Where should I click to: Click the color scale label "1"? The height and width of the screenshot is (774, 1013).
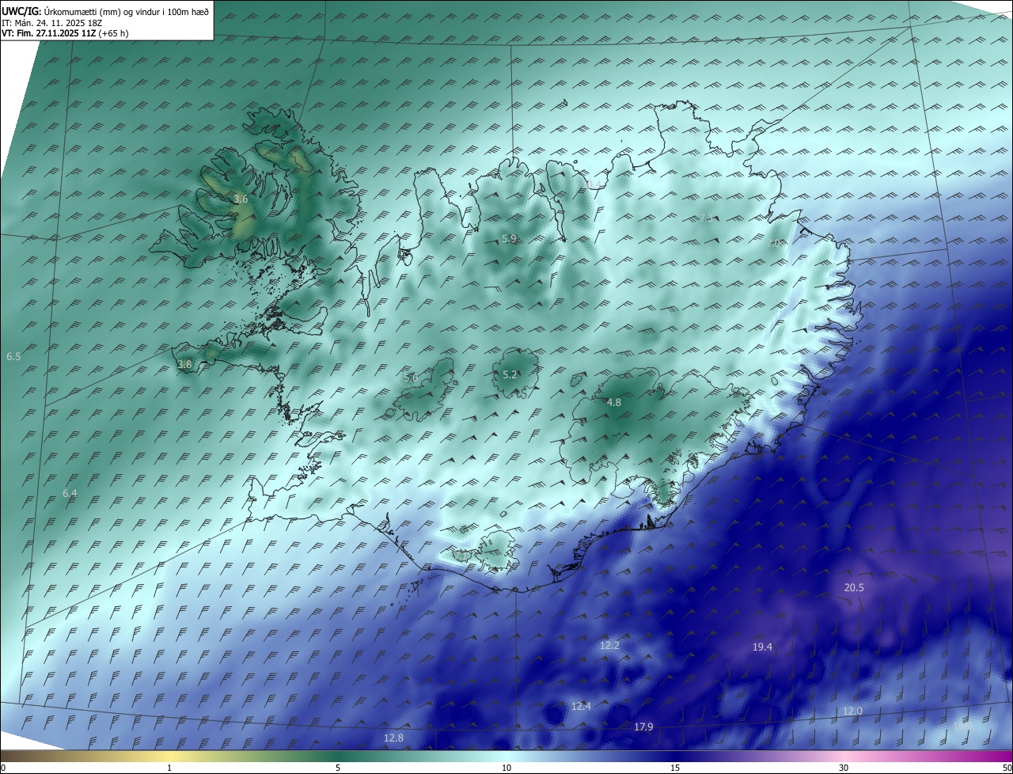tap(170, 768)
